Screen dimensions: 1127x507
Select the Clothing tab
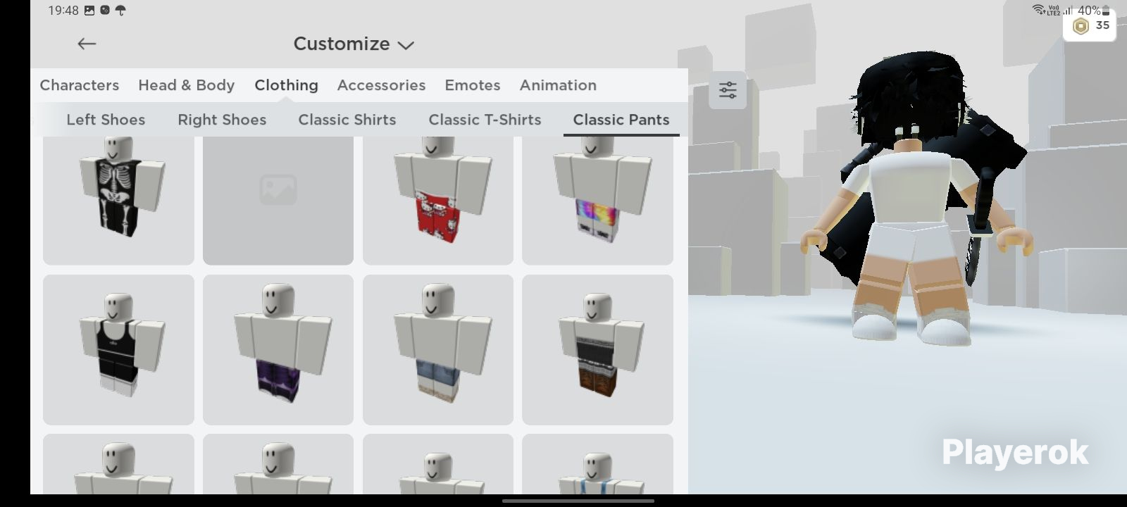(x=286, y=85)
